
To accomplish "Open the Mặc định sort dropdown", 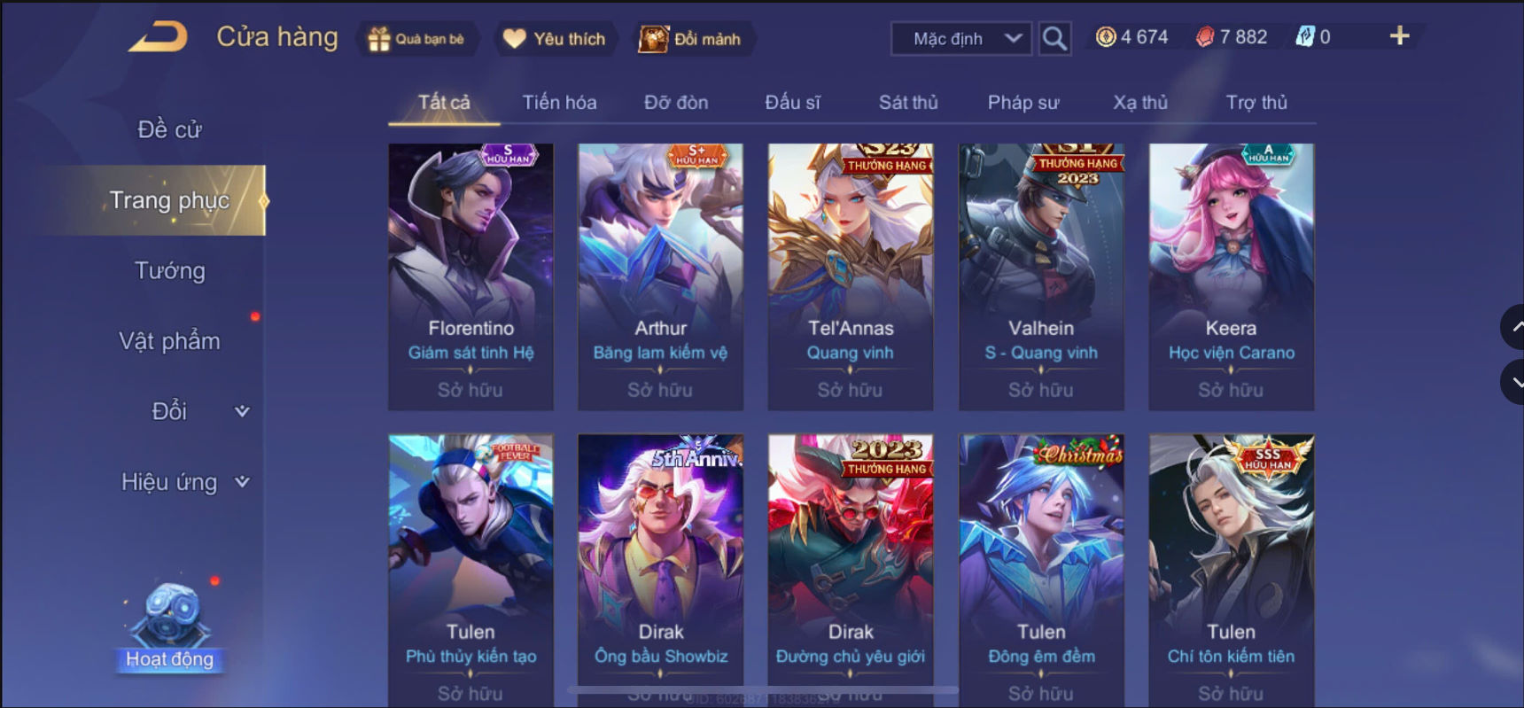I will tap(961, 39).
